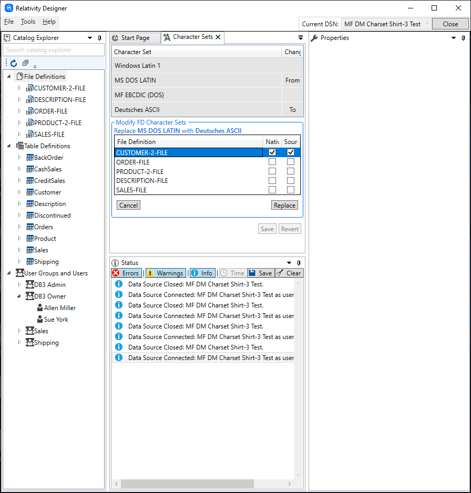
Task: Click the User Groups and Users icon
Action: click(20, 273)
